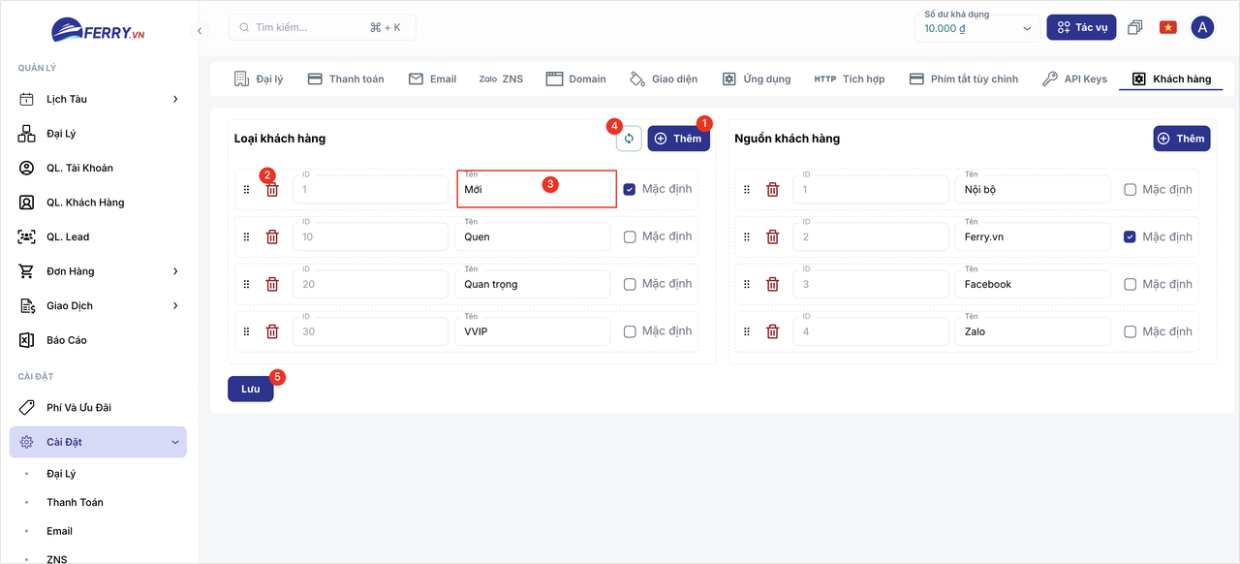Screen dimensions: 1240x564
Task: Collapse the Cài Đặt sidebar section
Action: tap(98, 442)
